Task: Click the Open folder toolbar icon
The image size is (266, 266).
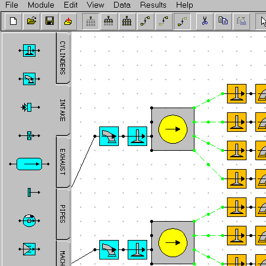Action: click(31, 21)
